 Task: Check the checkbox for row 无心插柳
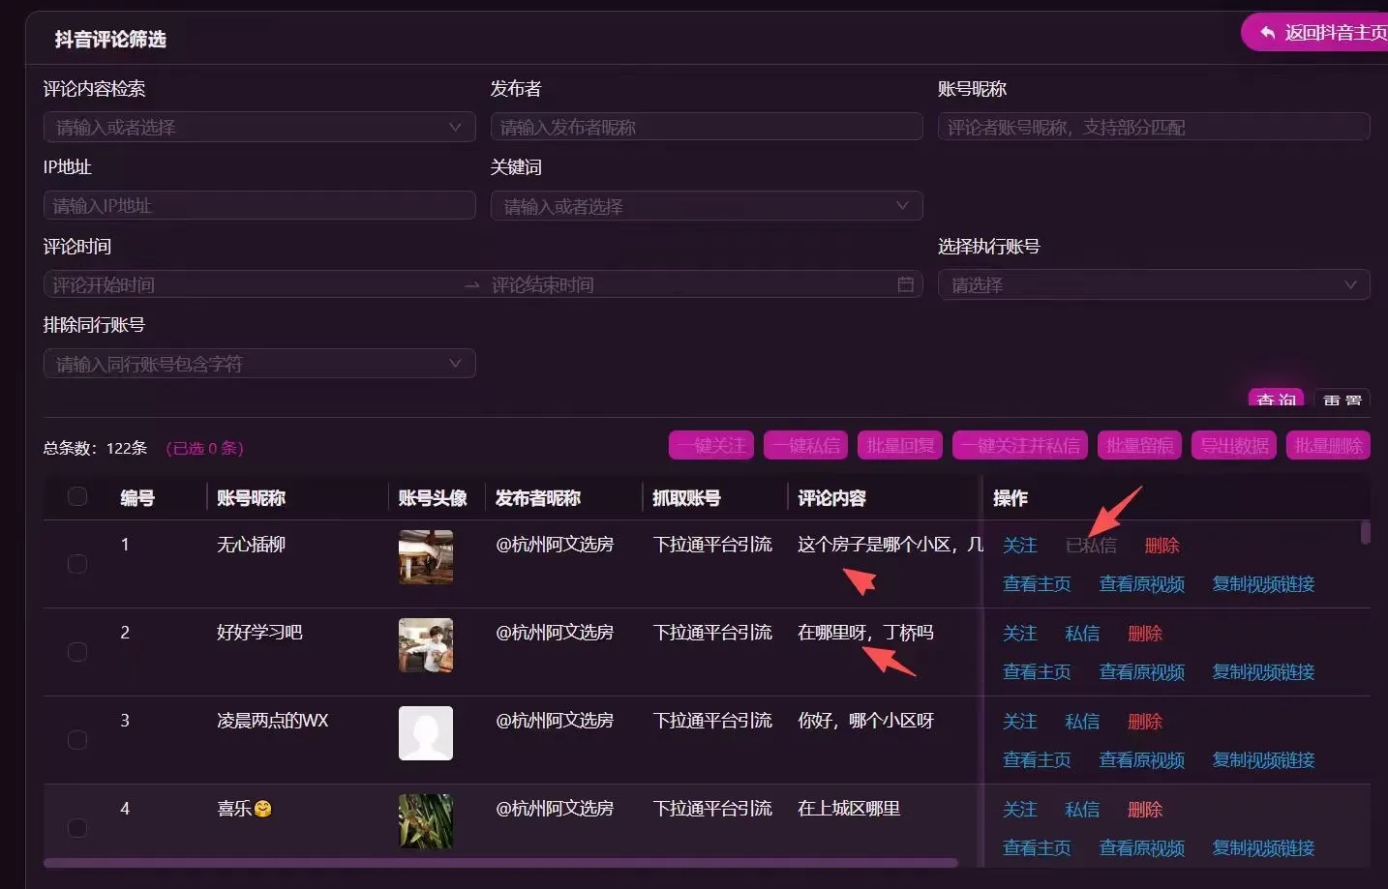coord(77,564)
